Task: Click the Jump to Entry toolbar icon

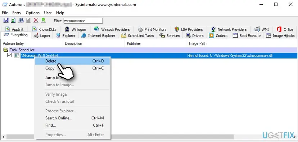Action: [x=44, y=20]
